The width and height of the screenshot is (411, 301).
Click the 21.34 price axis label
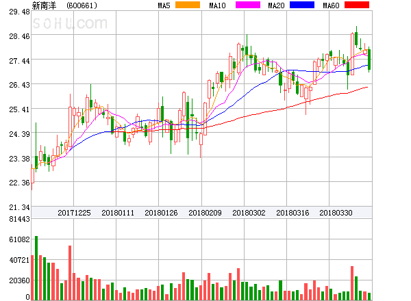tap(19, 207)
